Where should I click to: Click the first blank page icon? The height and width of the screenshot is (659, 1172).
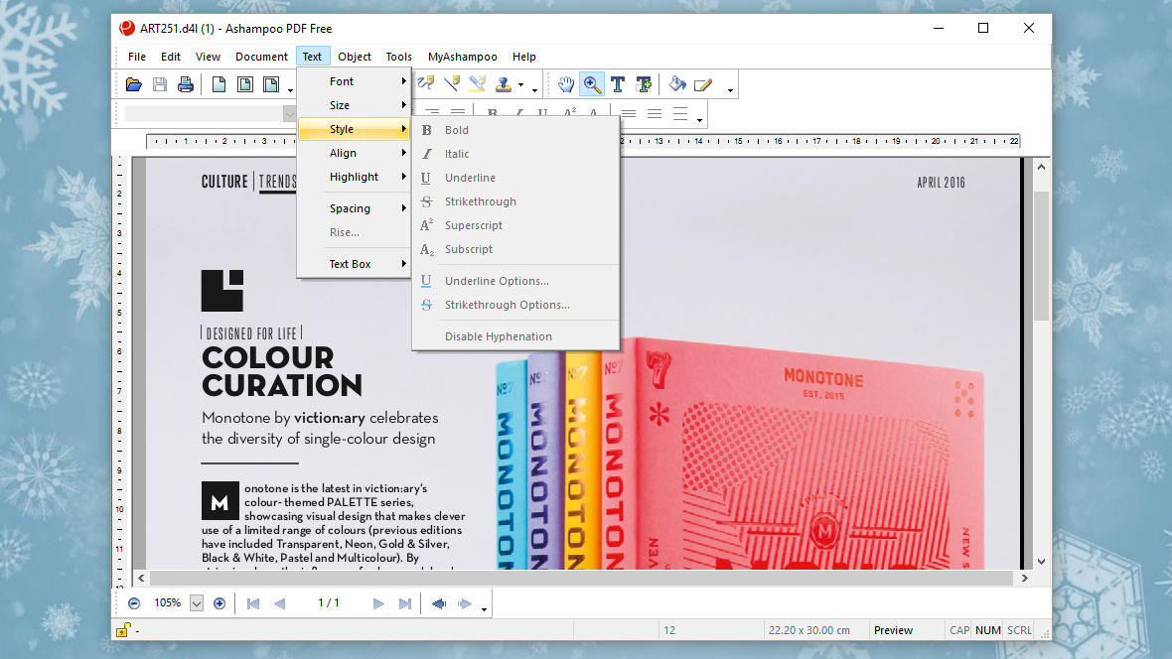219,84
